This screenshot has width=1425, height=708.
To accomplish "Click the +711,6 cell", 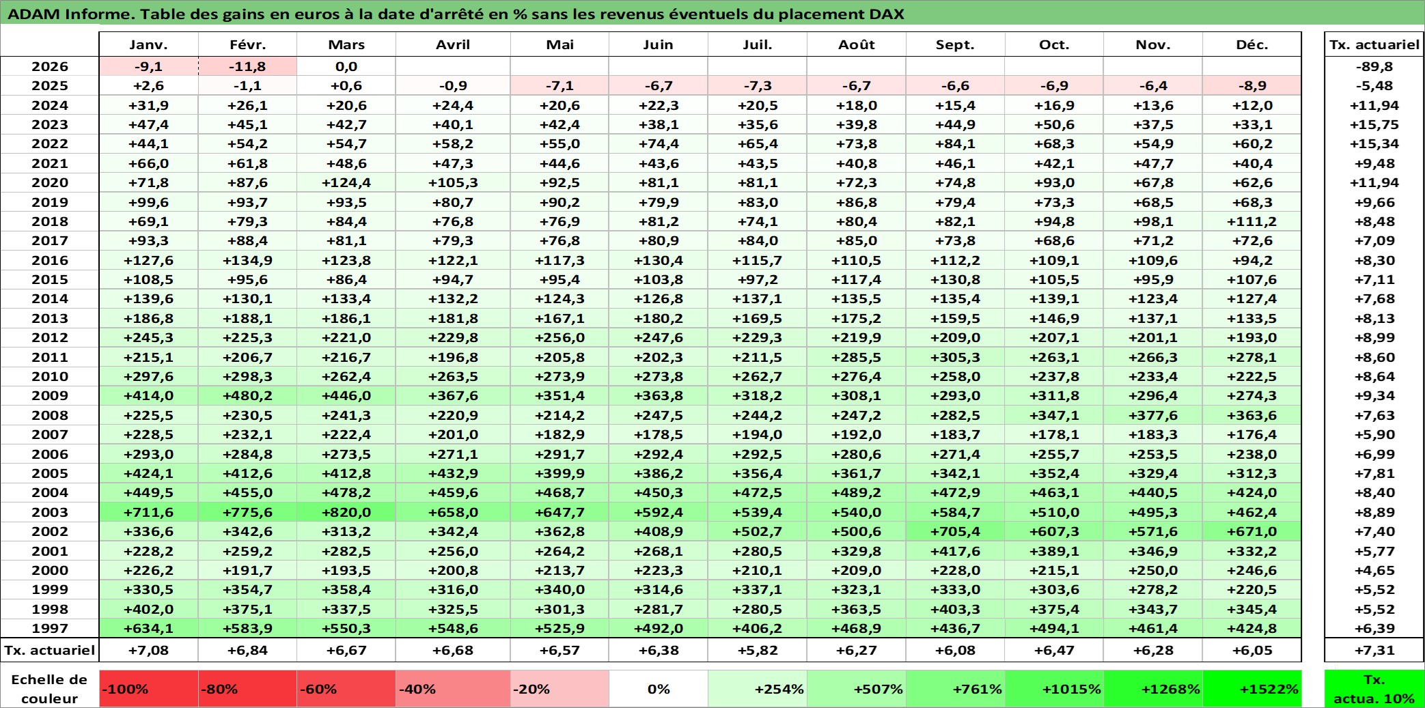I will pos(149,512).
